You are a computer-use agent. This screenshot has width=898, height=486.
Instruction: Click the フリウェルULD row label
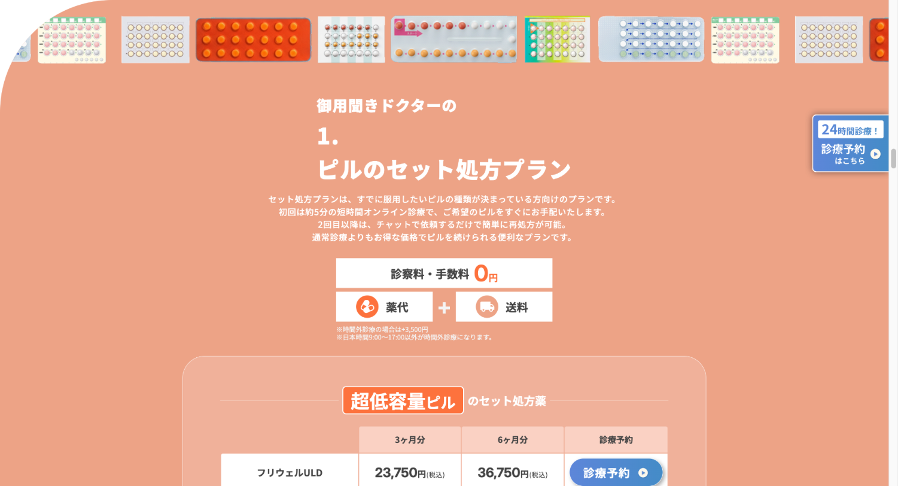click(290, 473)
